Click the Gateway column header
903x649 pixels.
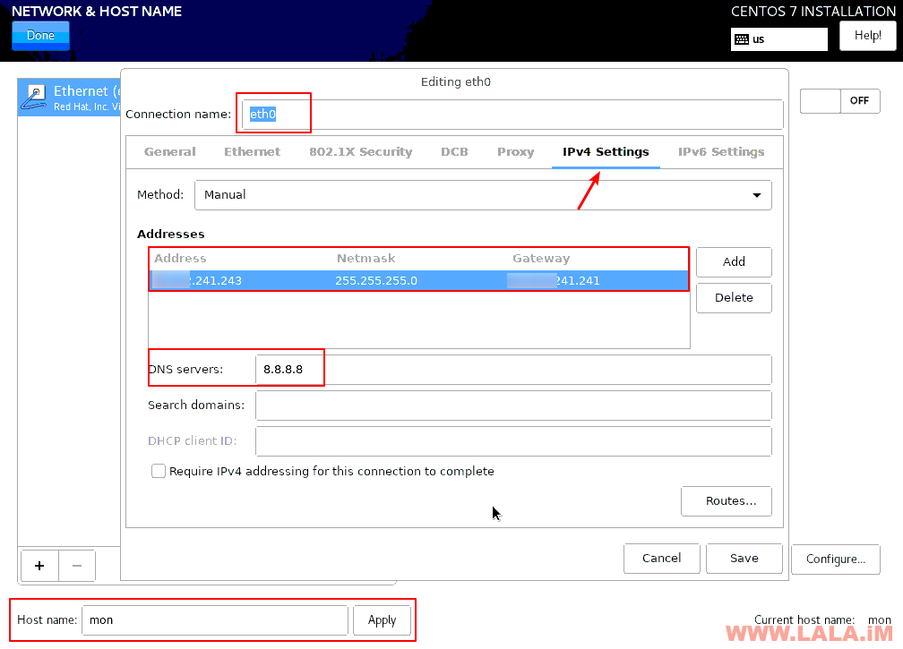541,259
